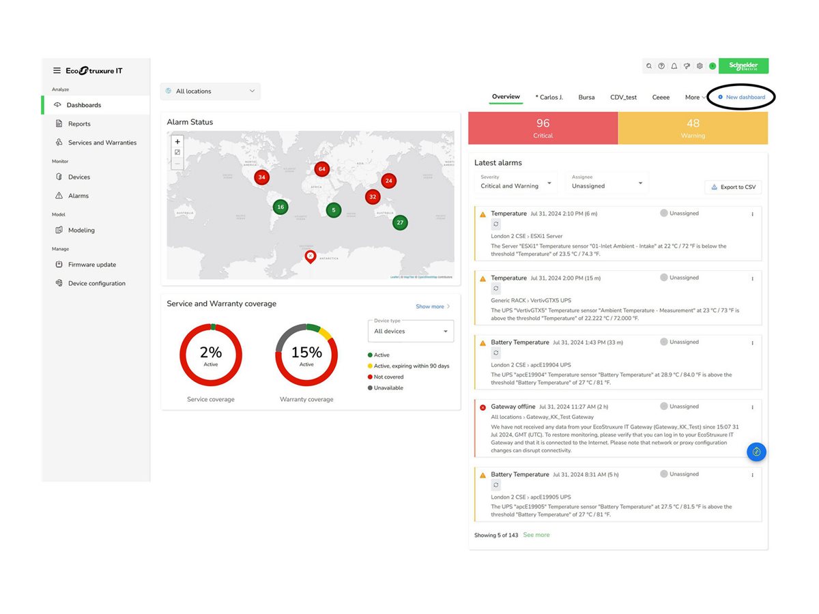Click the red 96 Critical tile

[x=543, y=128]
